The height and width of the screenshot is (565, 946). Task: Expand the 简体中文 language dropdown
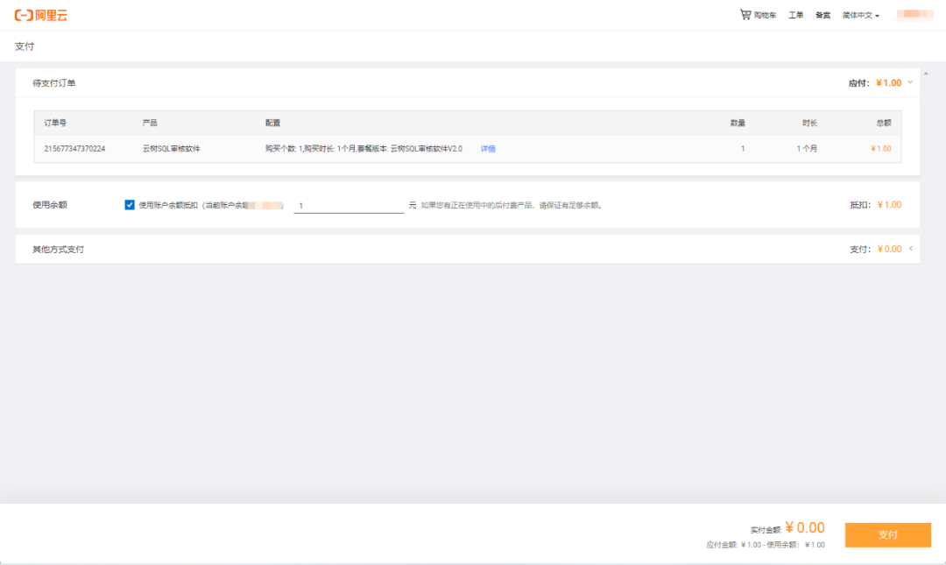861,15
